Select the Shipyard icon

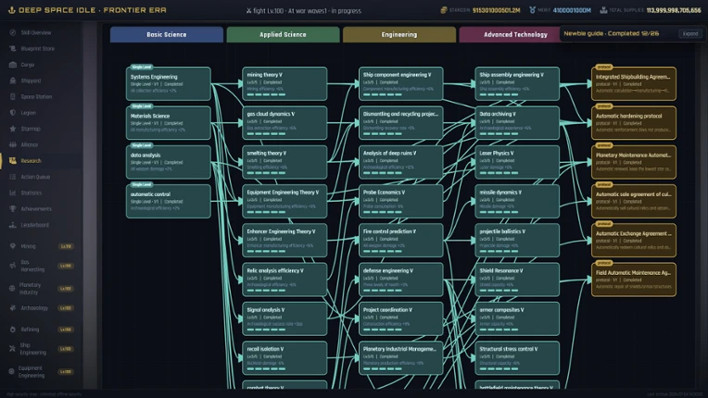(13, 81)
